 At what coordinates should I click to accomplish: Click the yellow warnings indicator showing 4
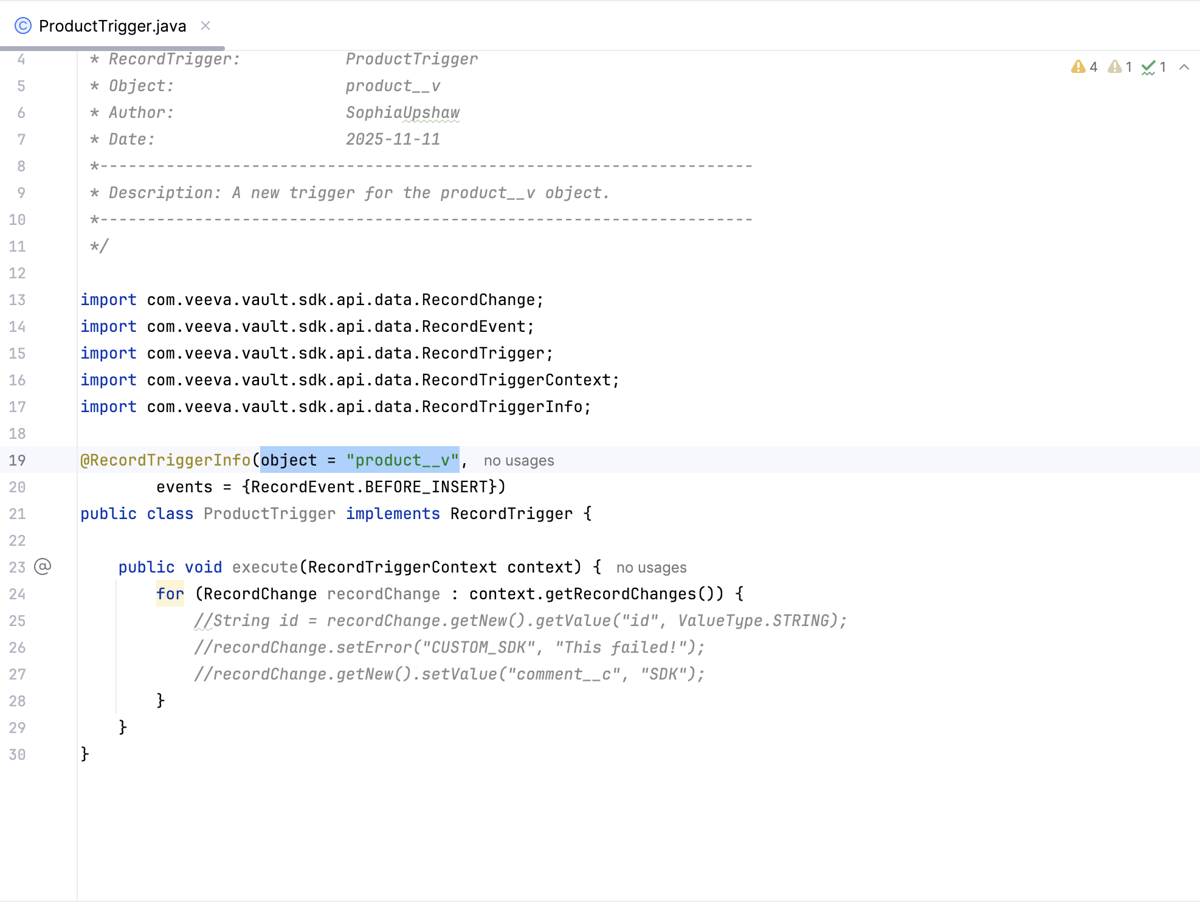pos(1084,67)
